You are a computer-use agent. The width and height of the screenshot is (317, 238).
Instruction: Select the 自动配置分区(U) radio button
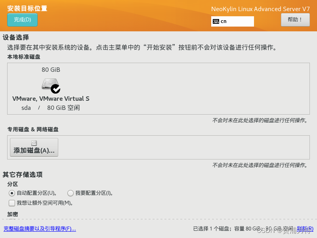pos(12,193)
